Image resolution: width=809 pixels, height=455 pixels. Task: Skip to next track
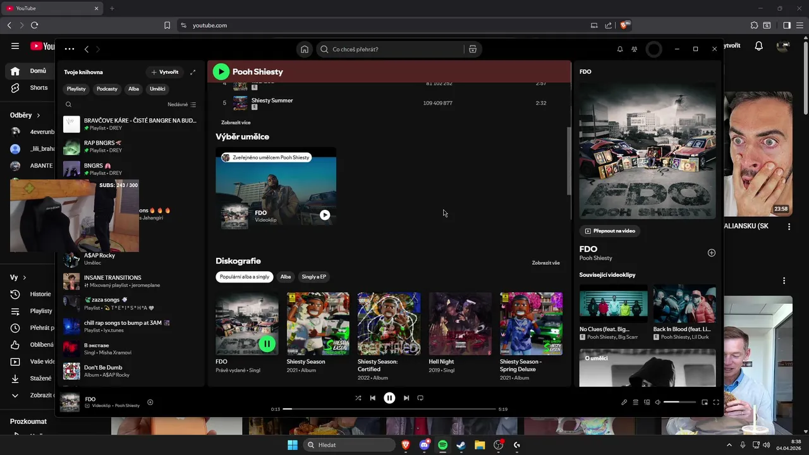[406, 398]
